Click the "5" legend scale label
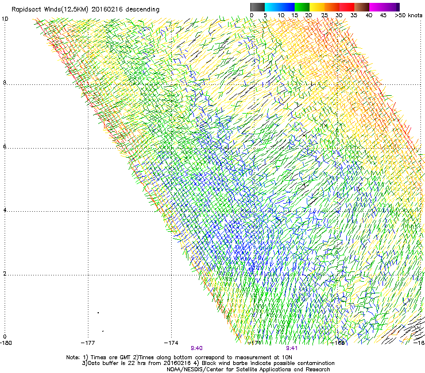 click(x=265, y=15)
